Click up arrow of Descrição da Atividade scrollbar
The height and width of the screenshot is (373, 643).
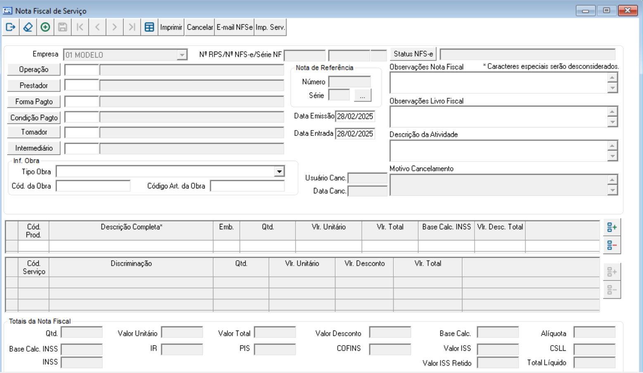(612, 145)
